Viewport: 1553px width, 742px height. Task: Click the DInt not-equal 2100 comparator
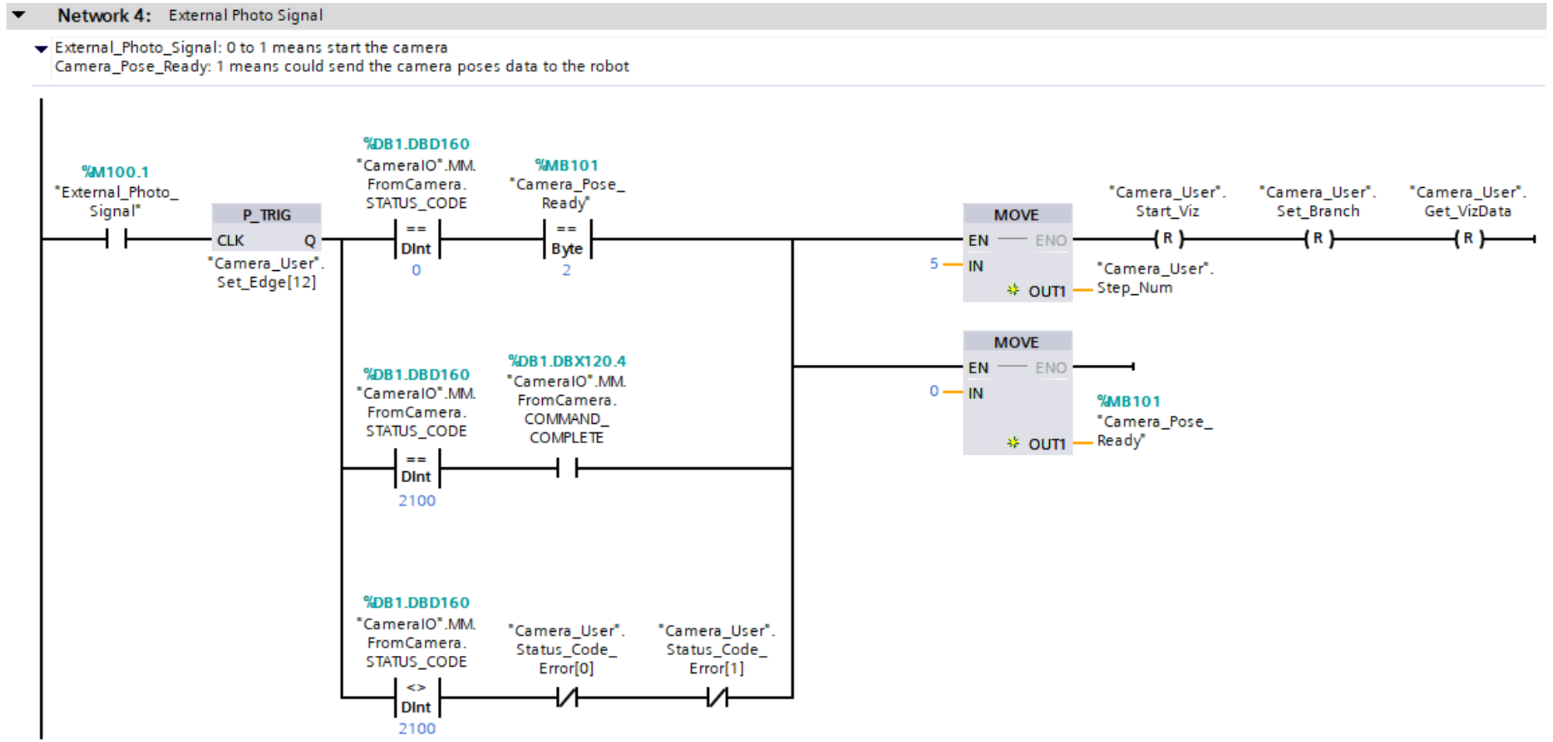(416, 698)
